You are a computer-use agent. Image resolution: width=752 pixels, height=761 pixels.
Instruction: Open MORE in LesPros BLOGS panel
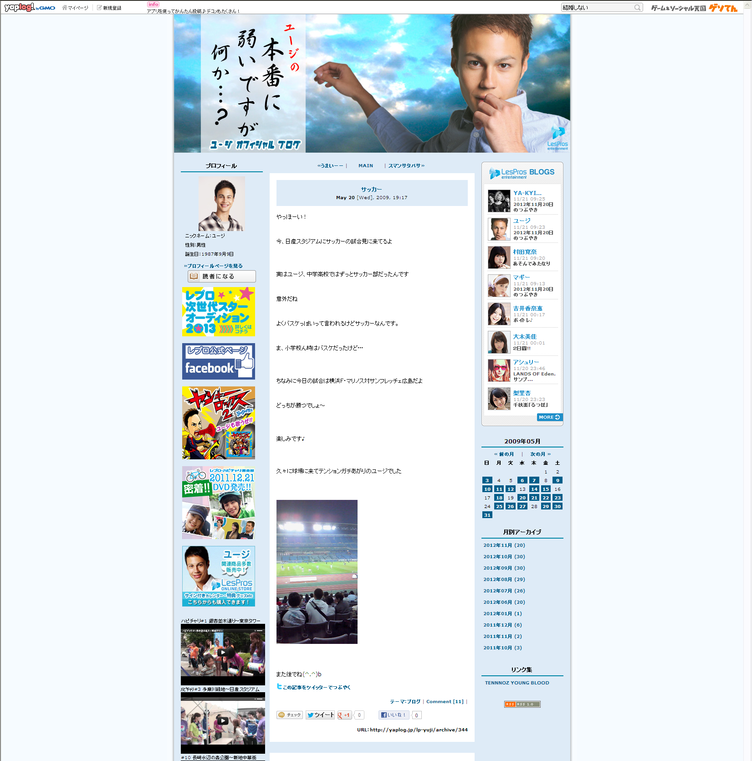pos(549,417)
